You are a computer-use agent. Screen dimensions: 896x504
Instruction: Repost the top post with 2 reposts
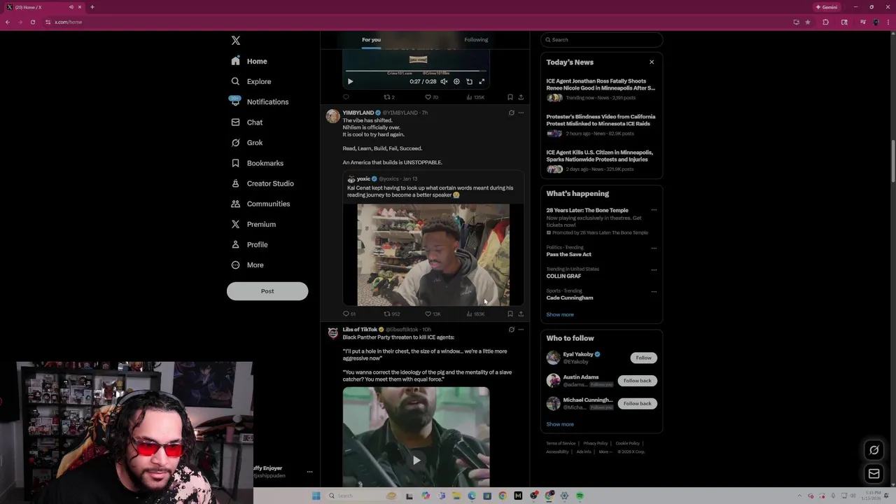click(389, 97)
